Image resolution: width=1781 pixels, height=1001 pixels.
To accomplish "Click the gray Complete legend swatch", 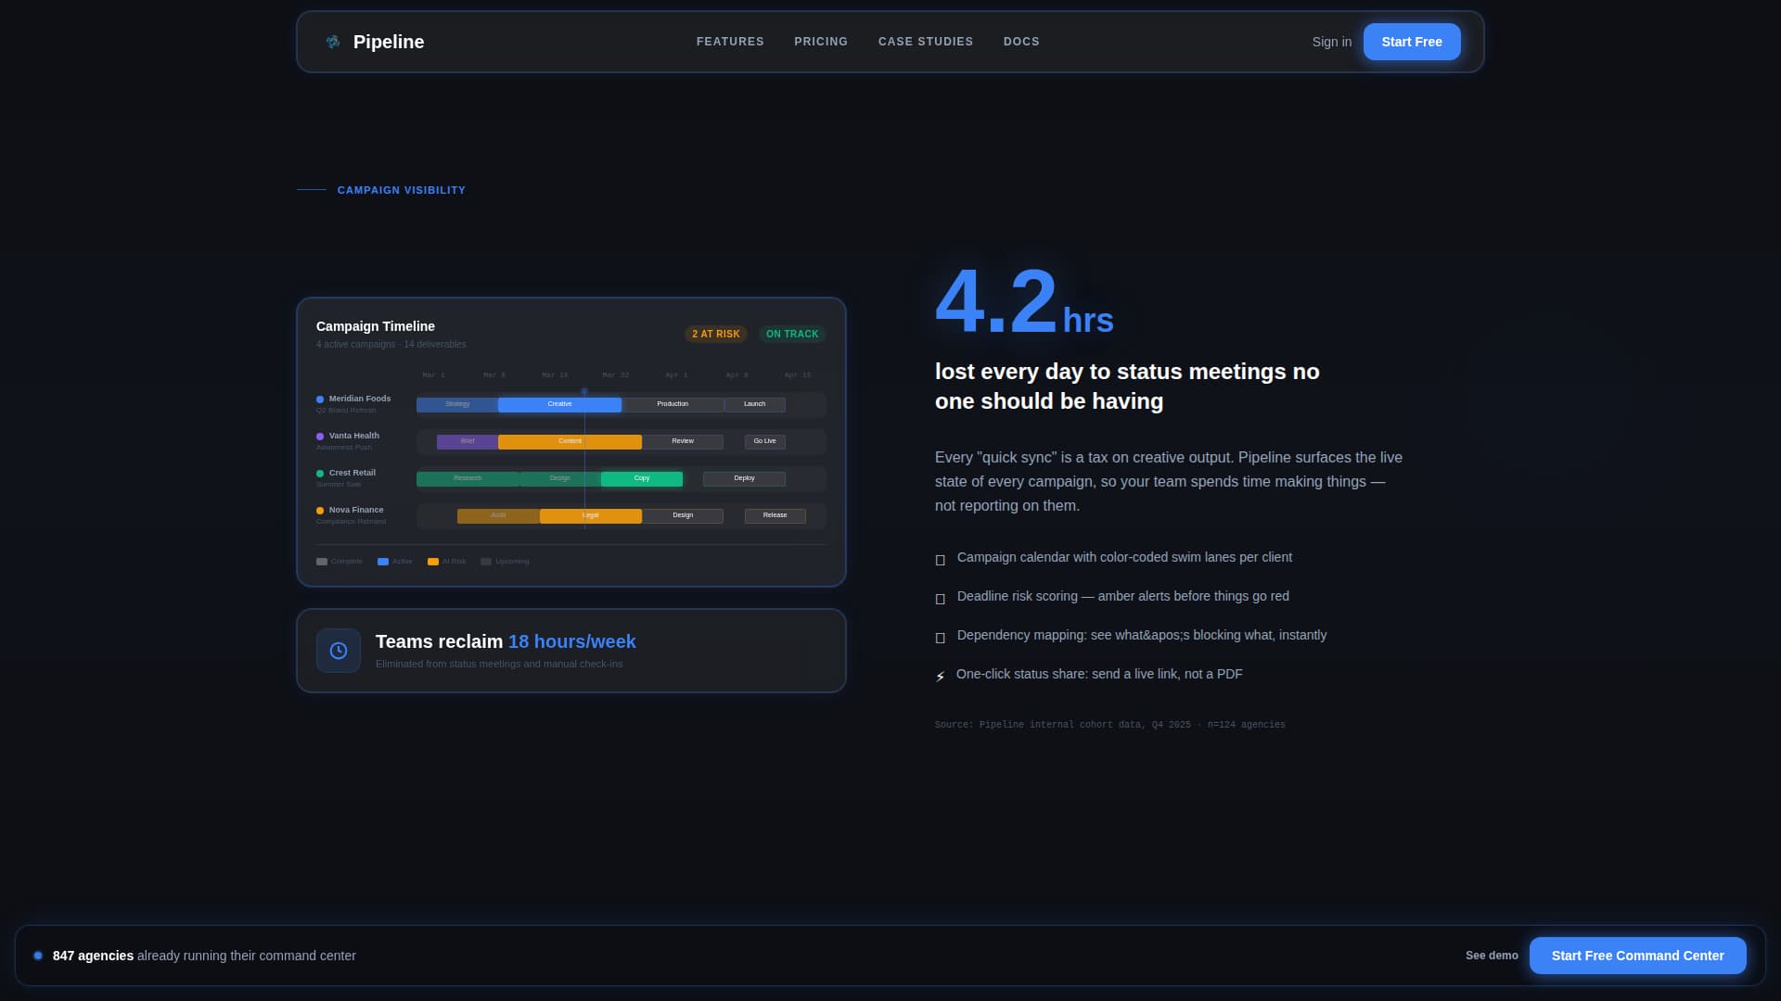I will [x=322, y=562].
